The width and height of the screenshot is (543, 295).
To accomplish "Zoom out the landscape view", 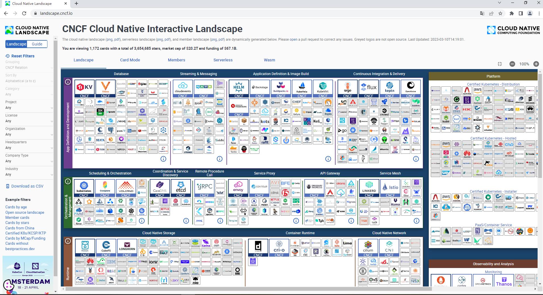I will [x=512, y=64].
